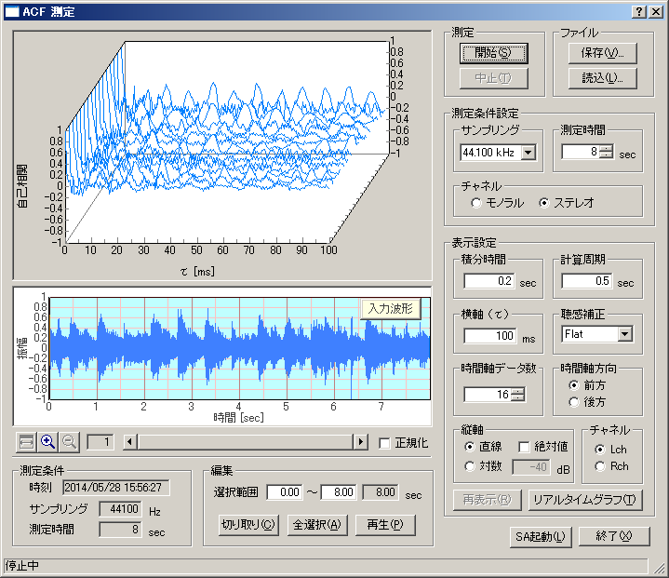Image resolution: width=669 pixels, height=578 pixels.
Task: Click the 入力波形 label on the waveform
Action: coord(391,309)
